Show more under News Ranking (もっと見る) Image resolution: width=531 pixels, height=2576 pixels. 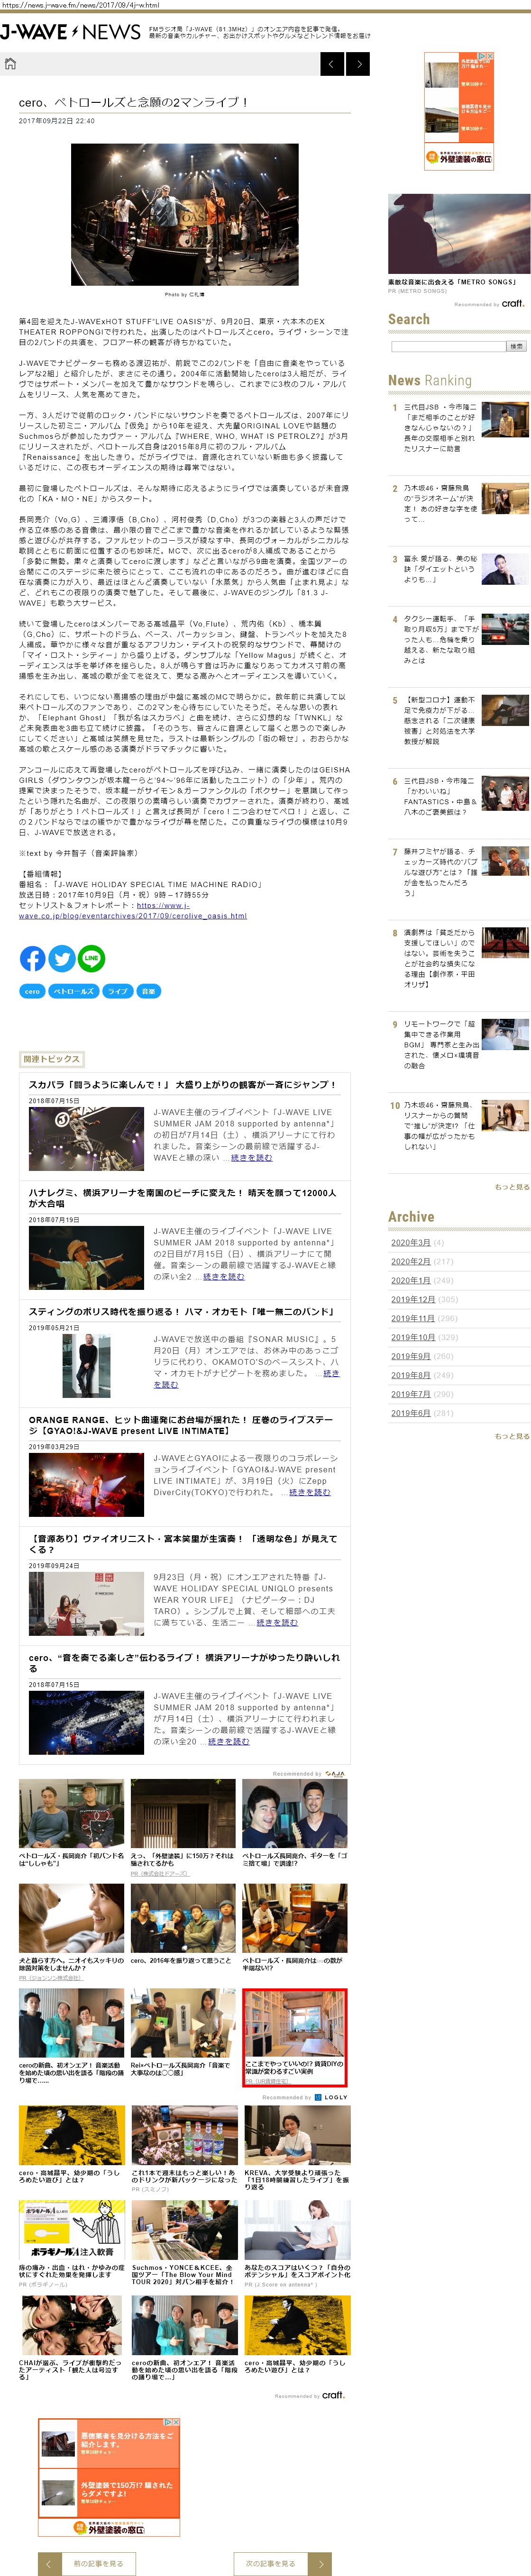point(511,1187)
